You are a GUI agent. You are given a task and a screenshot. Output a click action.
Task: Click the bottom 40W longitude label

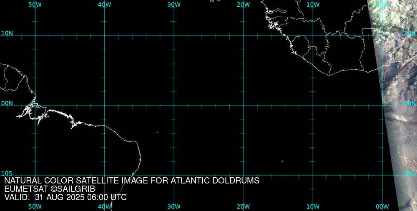[x=105, y=206]
